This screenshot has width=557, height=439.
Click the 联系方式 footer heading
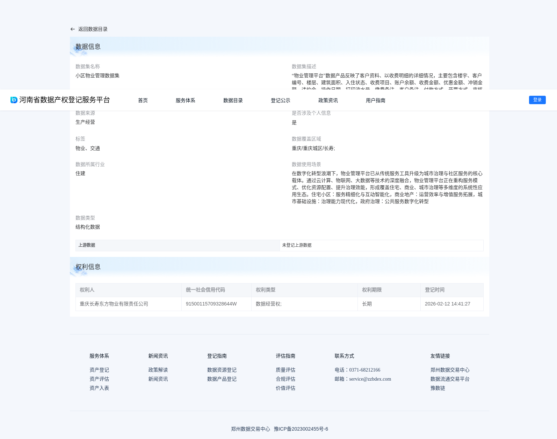pos(344,356)
